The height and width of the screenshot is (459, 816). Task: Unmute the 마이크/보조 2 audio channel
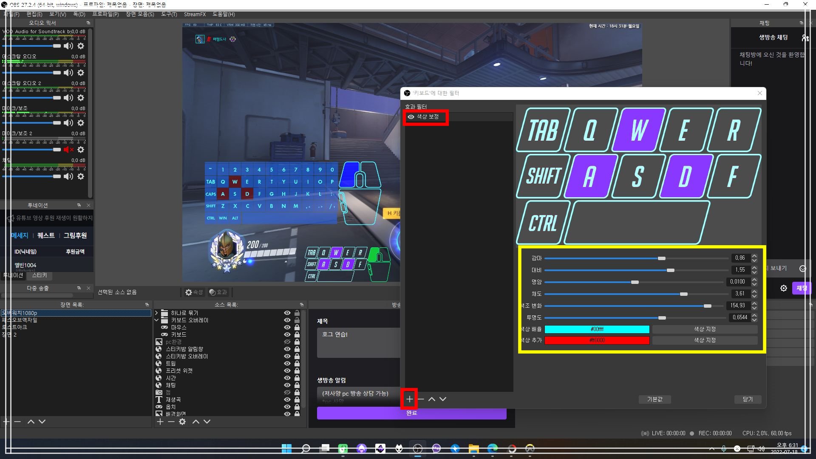68,150
